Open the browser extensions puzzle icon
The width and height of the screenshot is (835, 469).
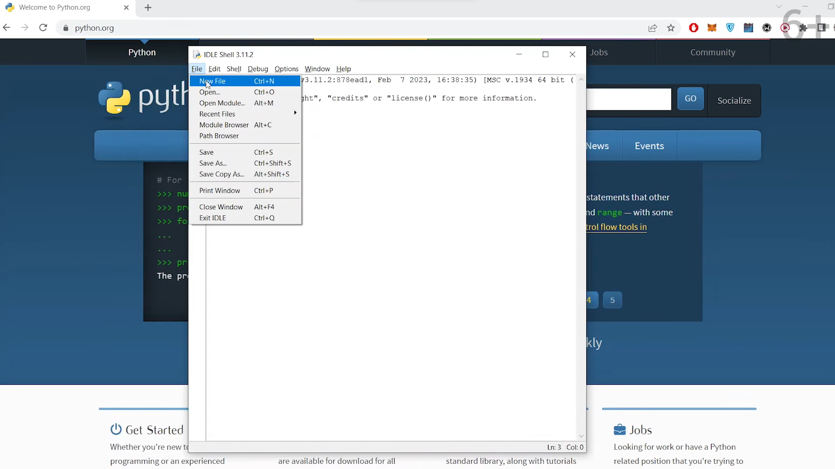(803, 28)
